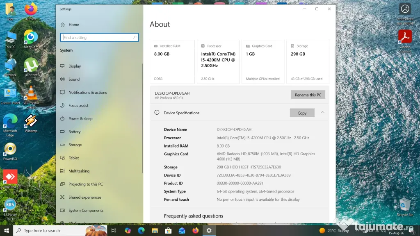This screenshot has height=236, width=420.
Task: Click the taskbar Type here to search box
Action: (x=60, y=230)
